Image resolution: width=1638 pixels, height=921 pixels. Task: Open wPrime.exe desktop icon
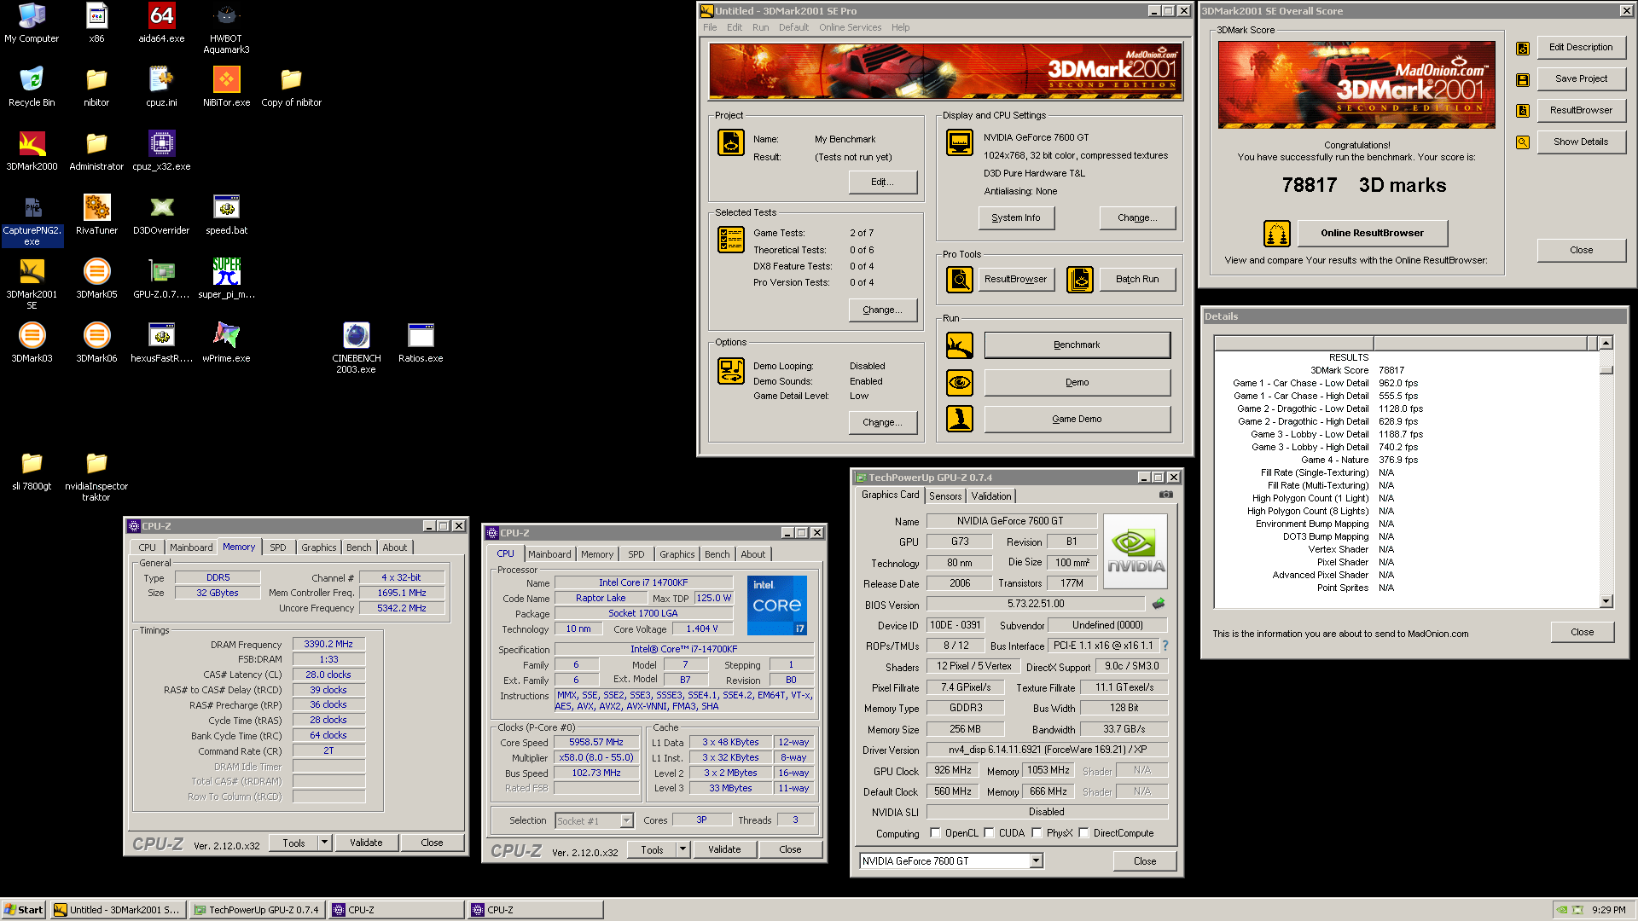226,342
